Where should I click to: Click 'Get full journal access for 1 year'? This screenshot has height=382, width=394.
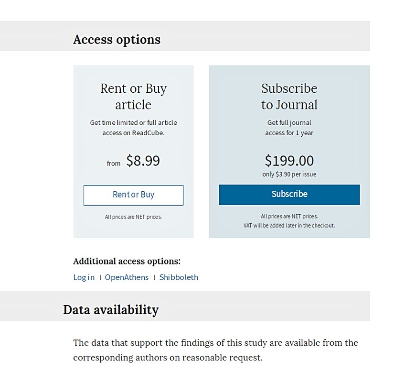[x=289, y=128]
